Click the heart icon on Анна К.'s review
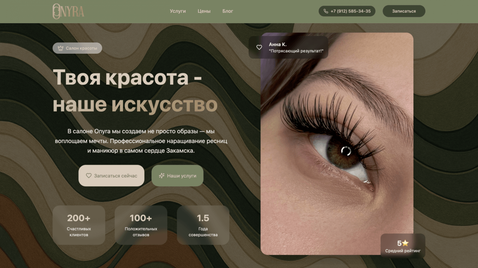The image size is (478, 268). click(259, 47)
